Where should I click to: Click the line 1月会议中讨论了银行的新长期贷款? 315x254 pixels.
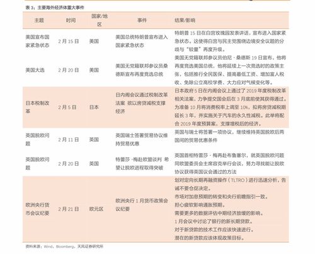coord(214,221)
